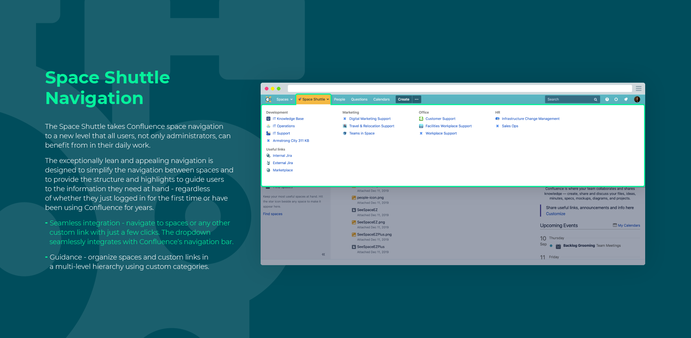Click the IT Knowledge Base icon
The height and width of the screenshot is (338, 691).
tap(269, 119)
